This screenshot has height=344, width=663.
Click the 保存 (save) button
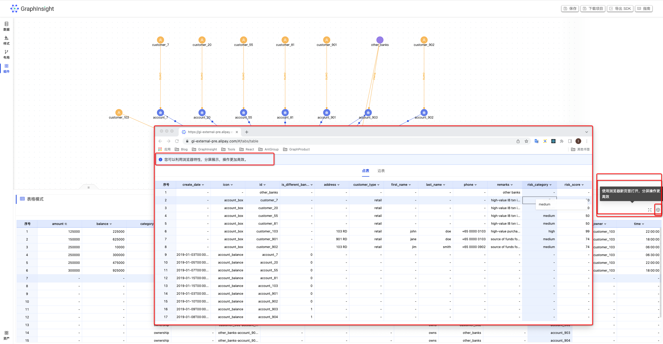[570, 9]
